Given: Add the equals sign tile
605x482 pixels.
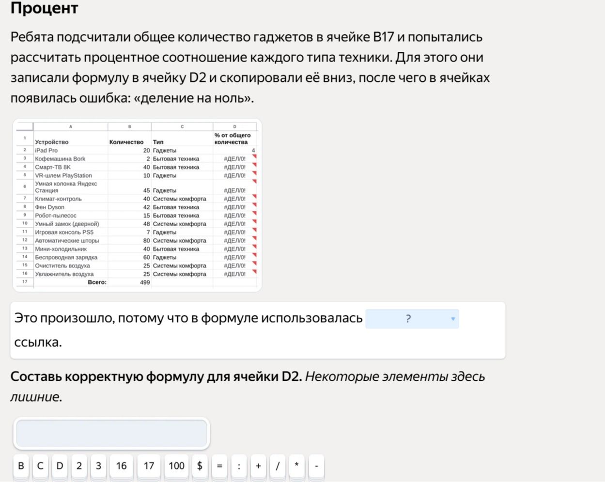Looking at the screenshot, I should coord(219,466).
